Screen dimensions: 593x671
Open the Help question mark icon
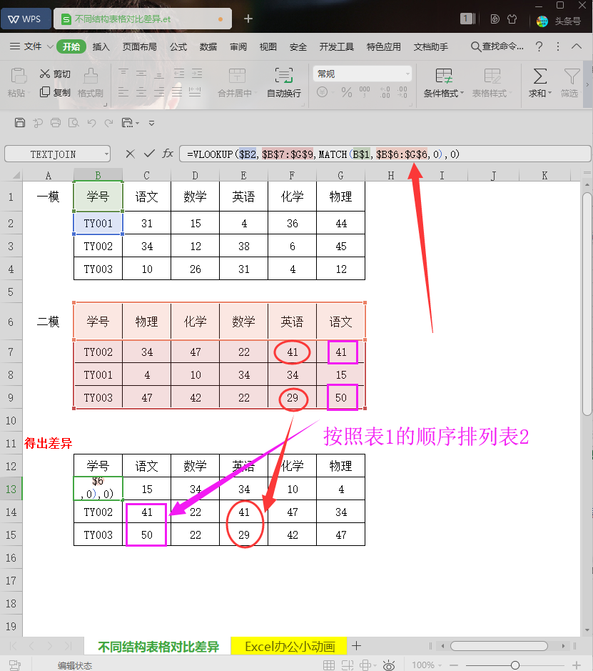539,46
